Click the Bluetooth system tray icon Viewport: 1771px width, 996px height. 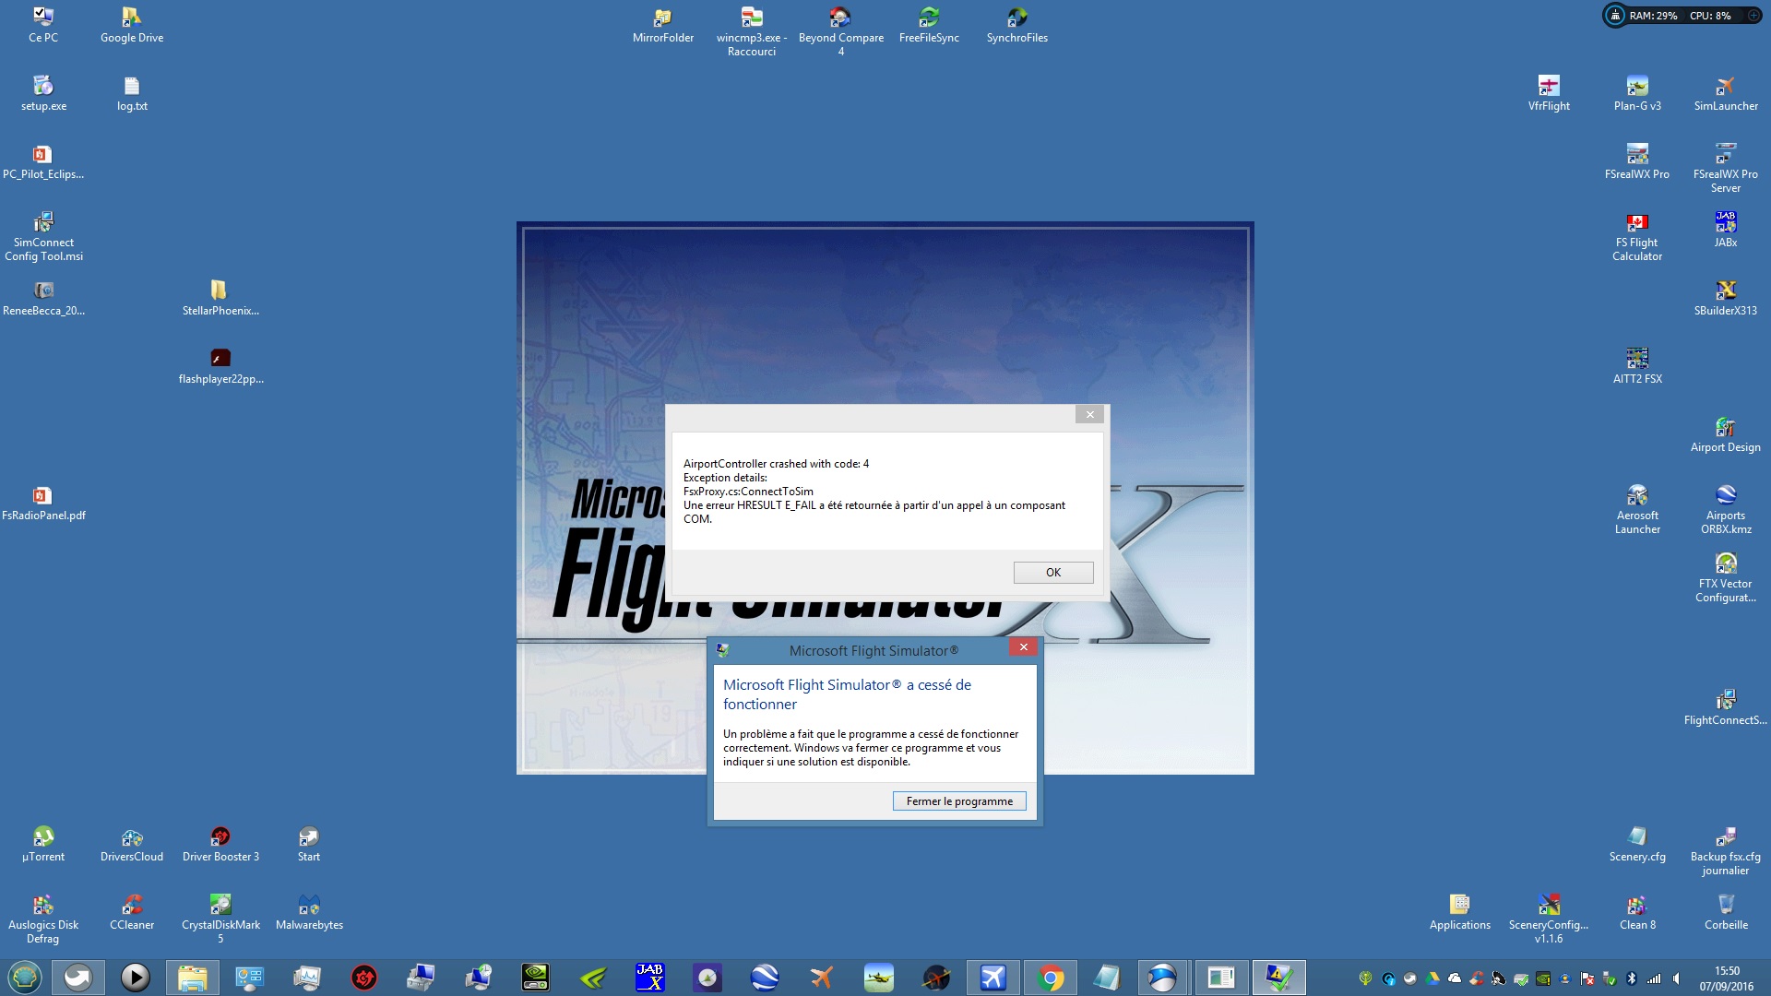1631,978
